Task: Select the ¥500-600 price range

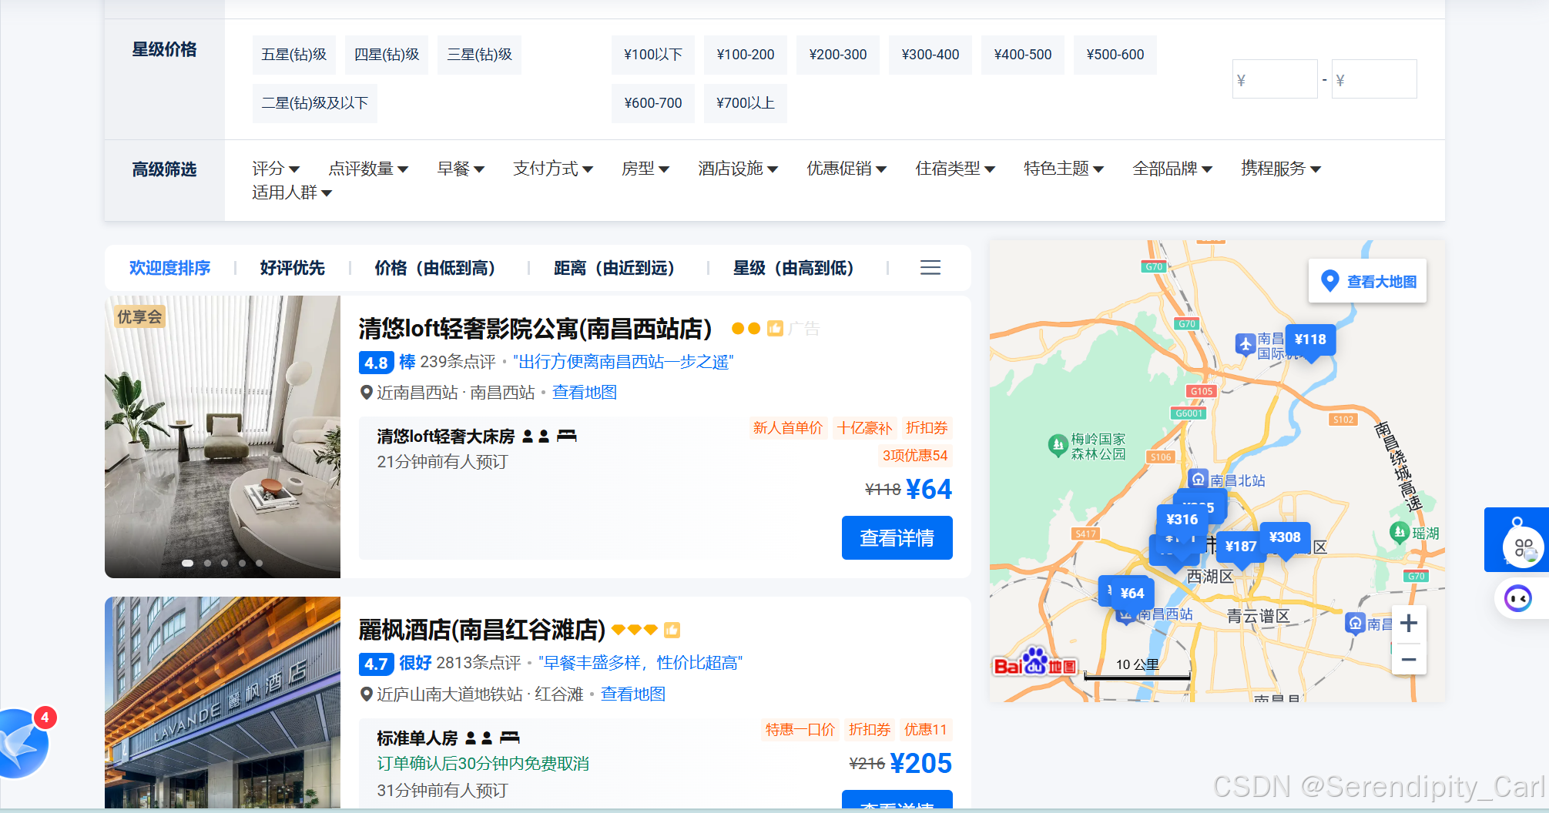Action: click(x=1115, y=55)
